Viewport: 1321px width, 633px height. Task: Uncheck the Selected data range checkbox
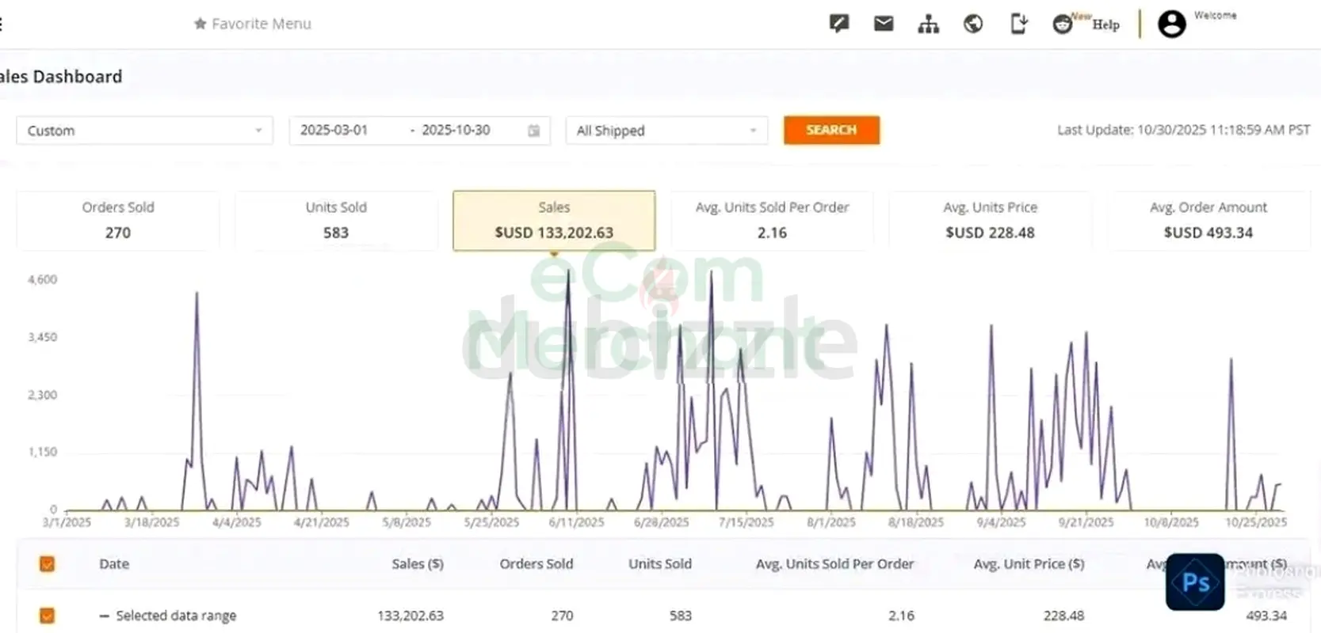(x=47, y=615)
